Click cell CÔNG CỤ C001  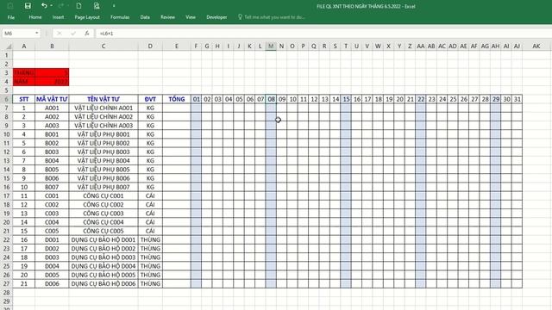pyautogui.click(x=103, y=195)
